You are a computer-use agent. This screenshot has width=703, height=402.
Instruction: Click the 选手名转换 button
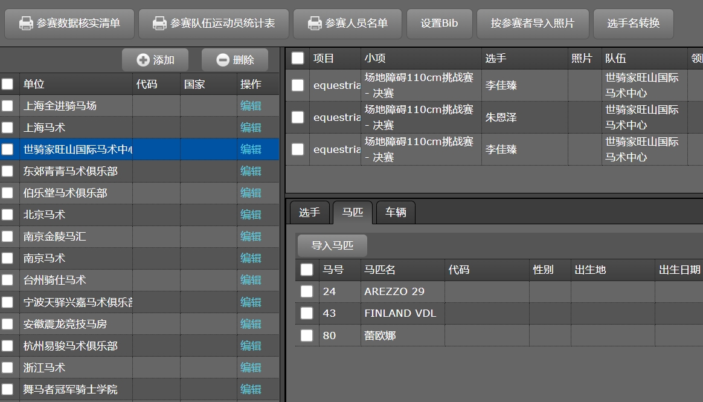tap(633, 24)
